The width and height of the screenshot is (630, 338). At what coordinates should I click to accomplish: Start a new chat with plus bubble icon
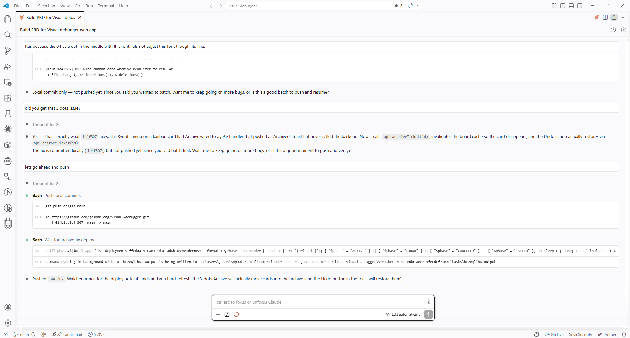[x=624, y=30]
